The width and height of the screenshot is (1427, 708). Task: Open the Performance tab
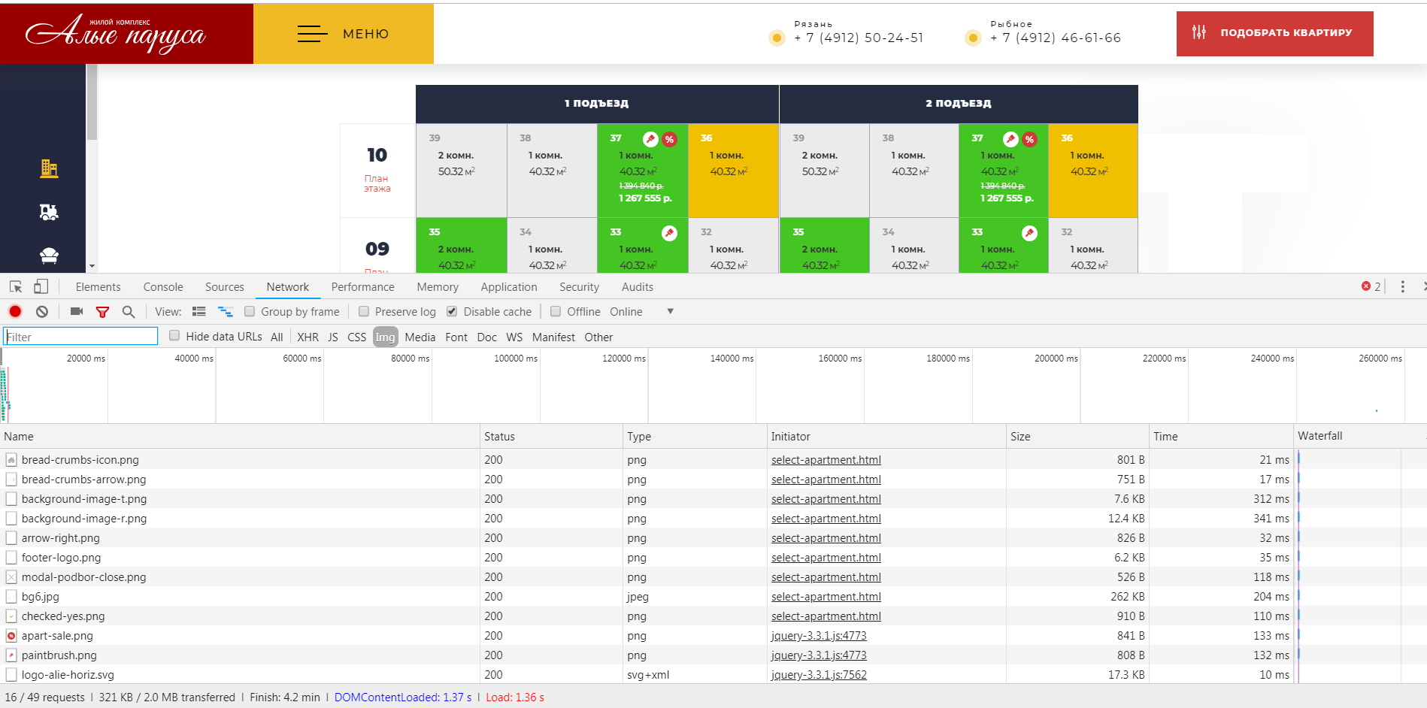tap(362, 286)
